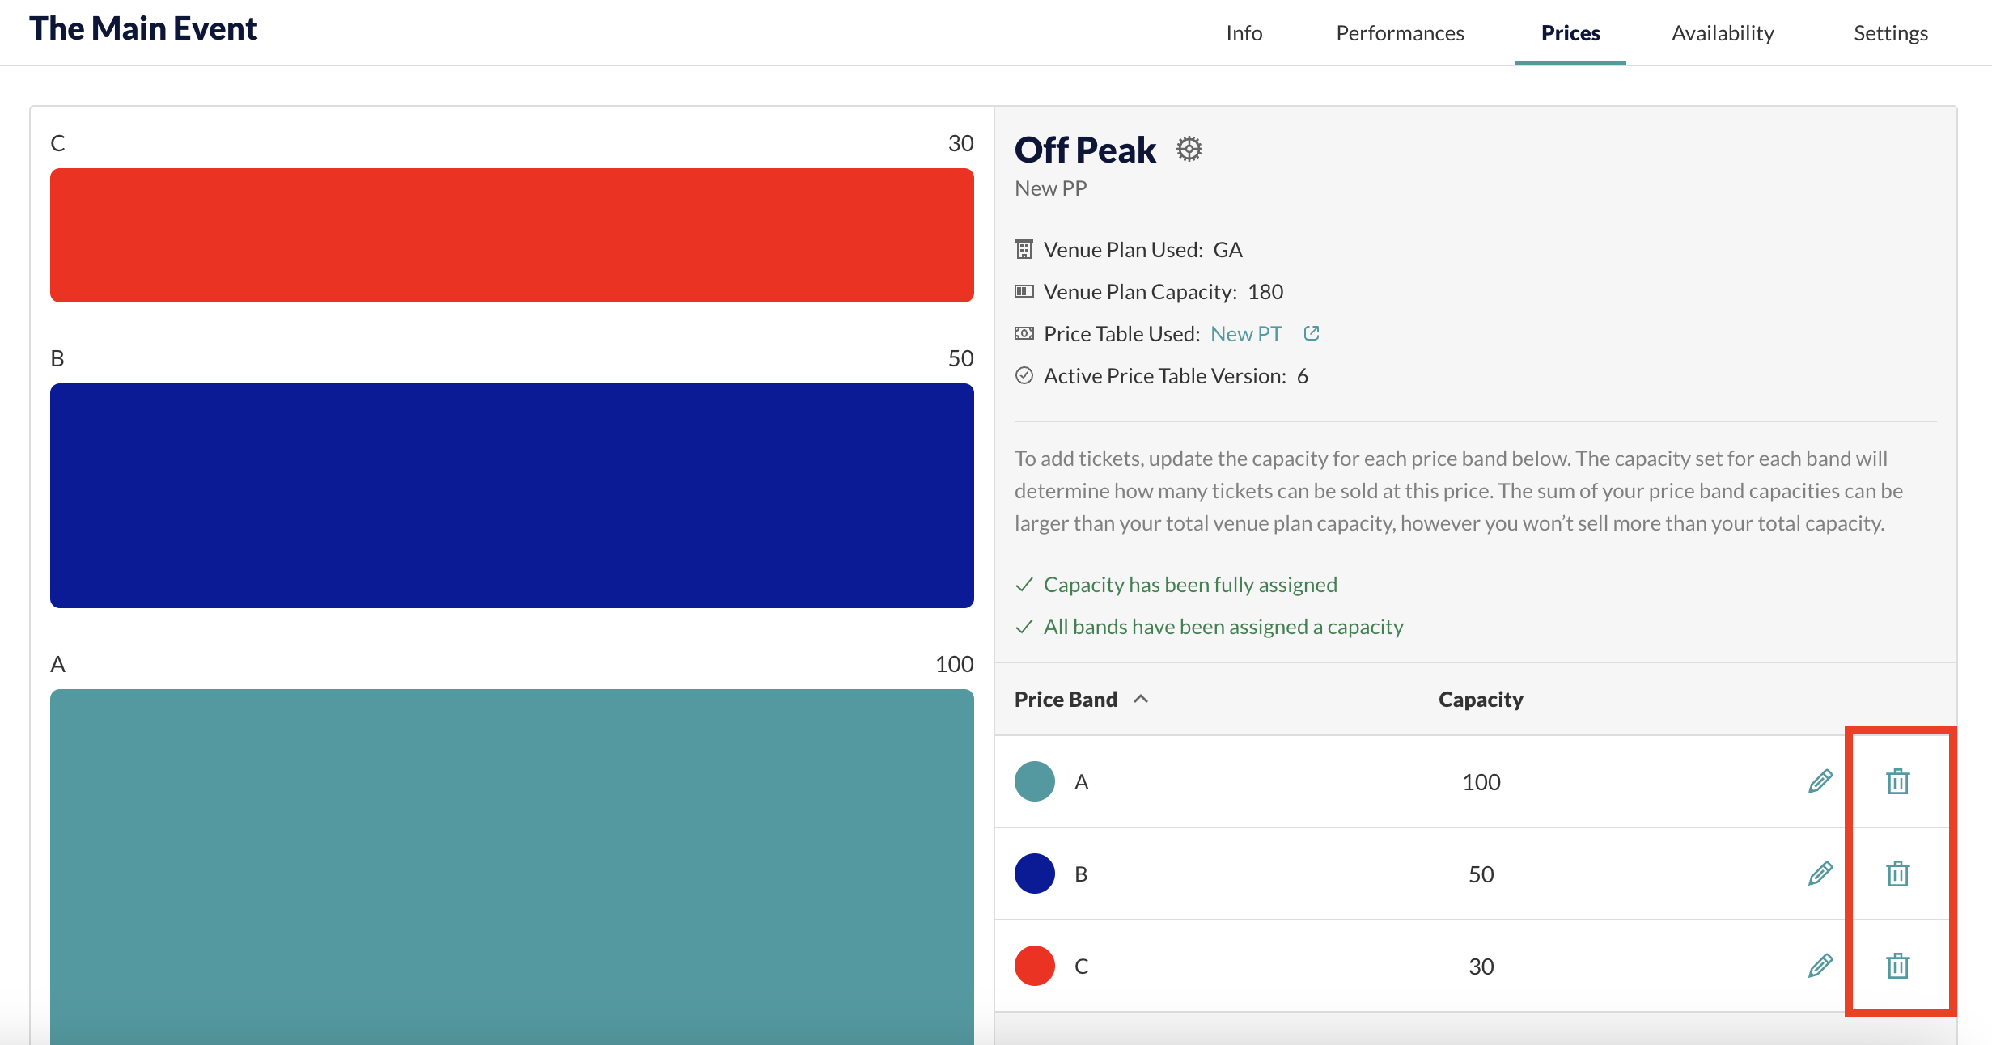Open New PT external link icon
Image resolution: width=1992 pixels, height=1045 pixels.
tap(1312, 333)
